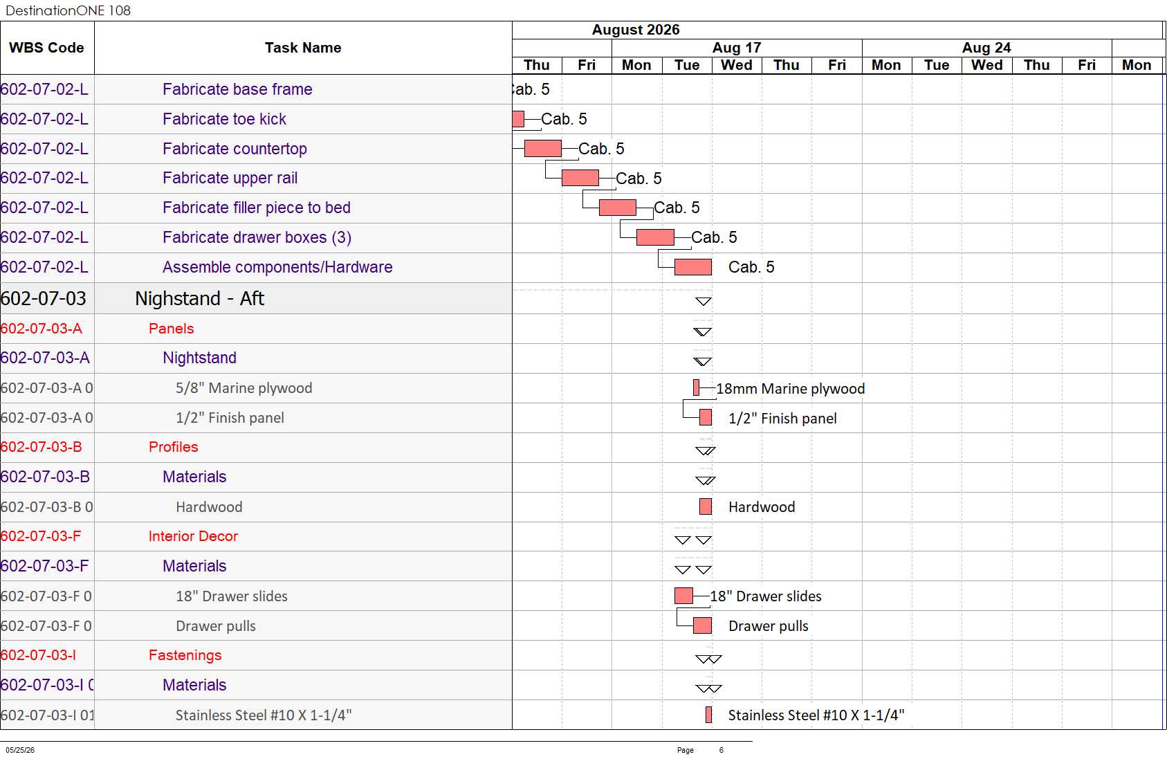The image size is (1167, 759).
Task: Click the 'Page 6' footer indicator
Action: click(x=700, y=750)
